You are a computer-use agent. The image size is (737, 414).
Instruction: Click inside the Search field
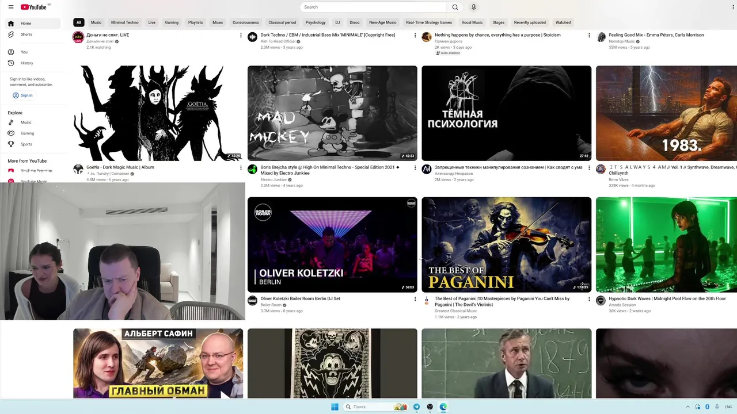point(373,7)
